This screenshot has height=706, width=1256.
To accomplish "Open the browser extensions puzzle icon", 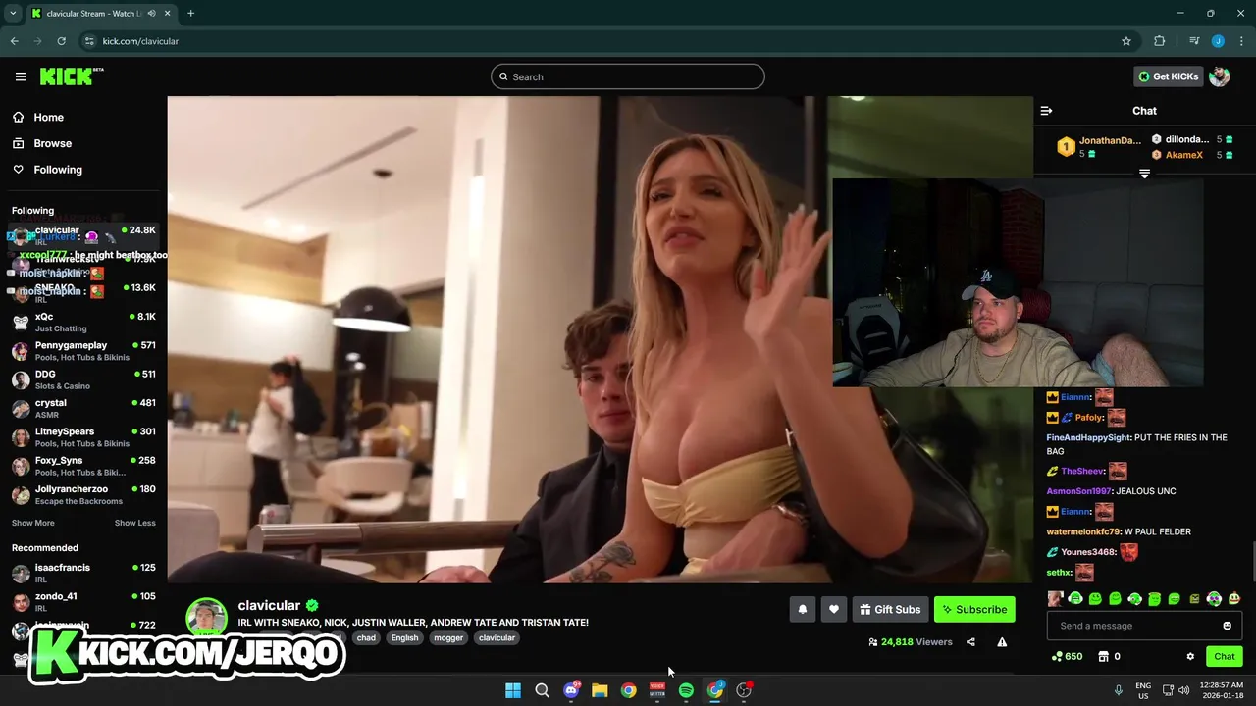I will pos(1160,41).
